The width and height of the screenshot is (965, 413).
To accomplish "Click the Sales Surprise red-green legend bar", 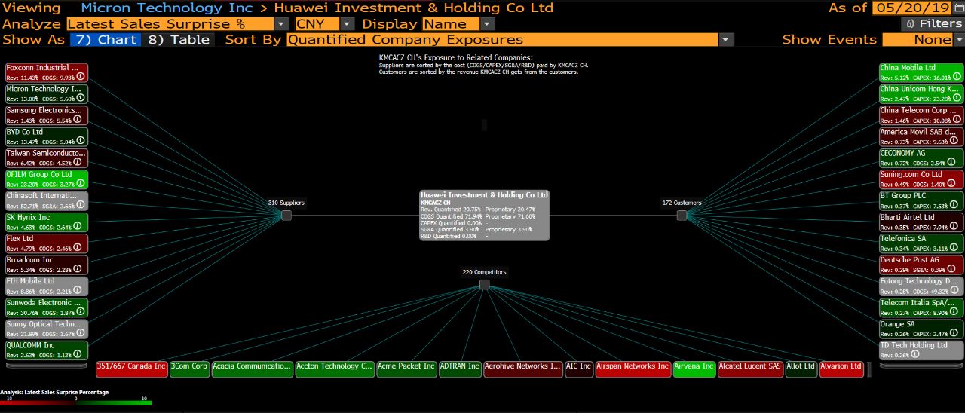I will coord(75,403).
